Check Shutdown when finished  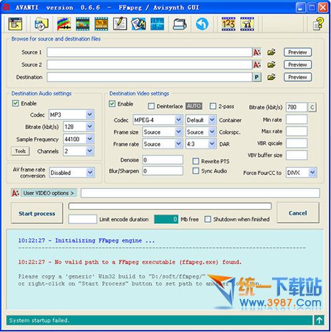tap(208, 219)
